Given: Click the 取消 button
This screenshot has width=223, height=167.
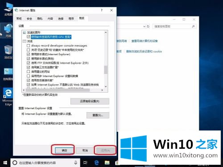Looking at the screenshot, I should pos(85,151).
